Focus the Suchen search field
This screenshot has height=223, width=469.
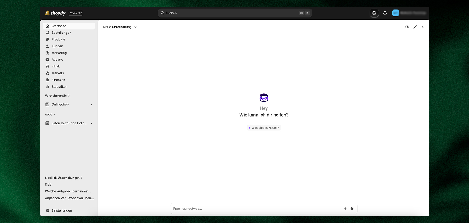[235, 13]
